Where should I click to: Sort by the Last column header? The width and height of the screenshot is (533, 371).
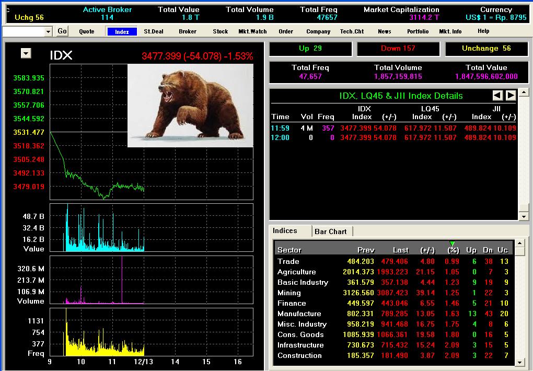(x=401, y=250)
